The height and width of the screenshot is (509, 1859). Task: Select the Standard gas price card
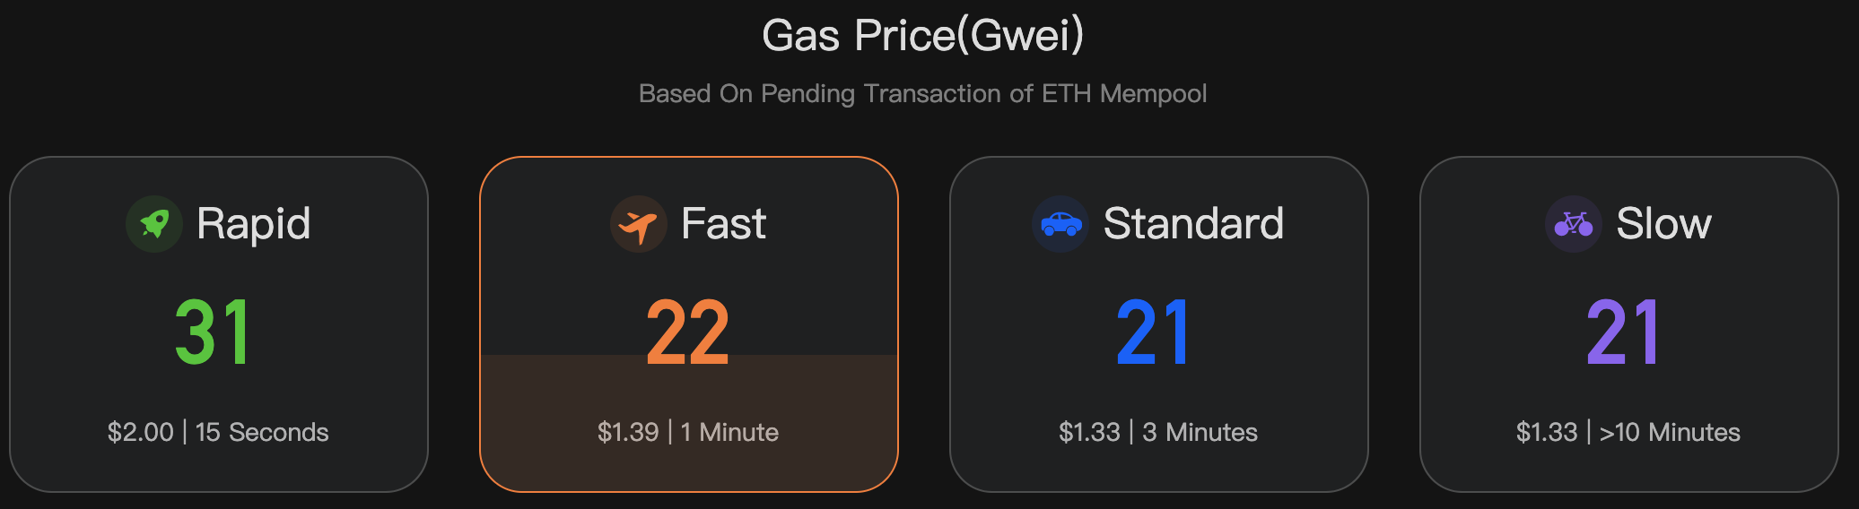(x=1159, y=324)
